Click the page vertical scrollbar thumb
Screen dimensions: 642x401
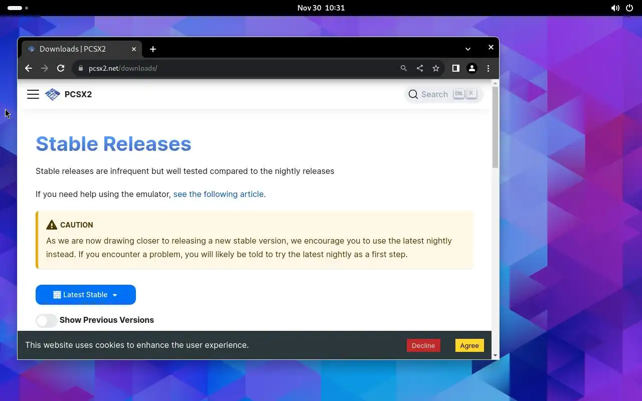click(x=496, y=127)
